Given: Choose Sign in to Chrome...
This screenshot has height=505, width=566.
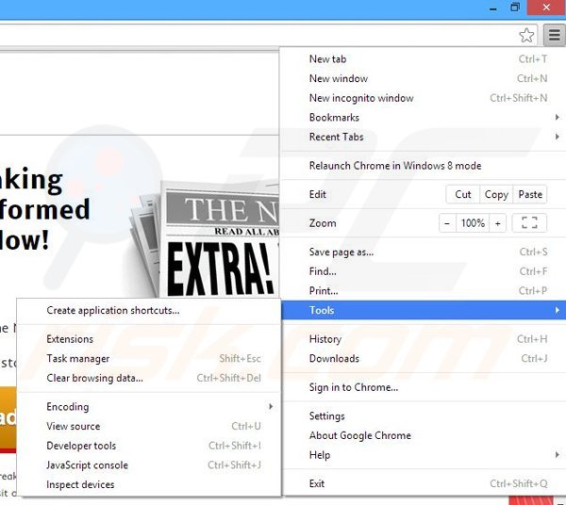Looking at the screenshot, I should click(424, 387).
